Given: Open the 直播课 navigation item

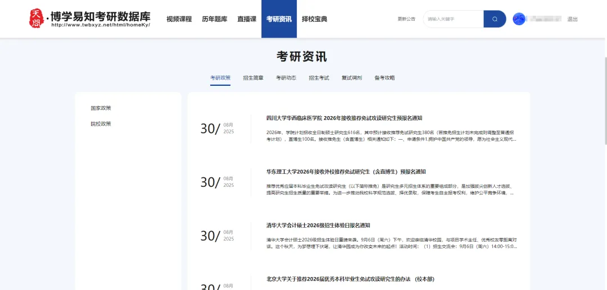Looking at the screenshot, I should tap(247, 19).
